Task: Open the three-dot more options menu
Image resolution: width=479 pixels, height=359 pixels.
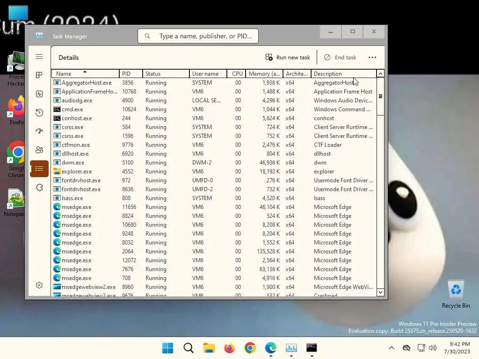Action: [x=372, y=57]
